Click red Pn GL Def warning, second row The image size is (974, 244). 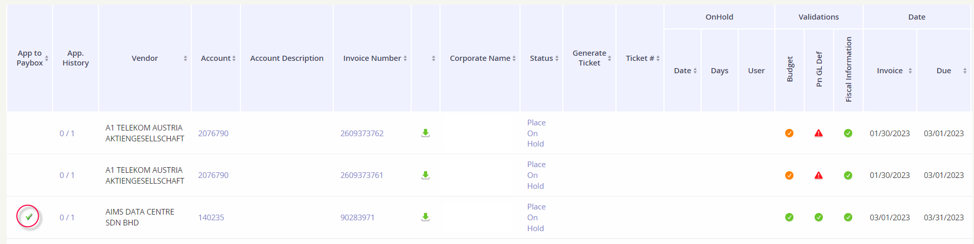coord(818,175)
